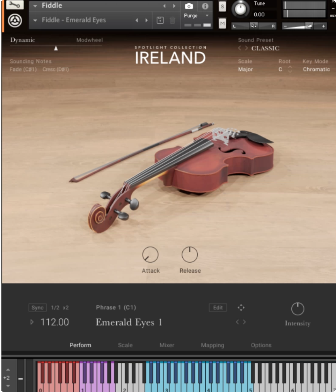Click the Fade (C#1) sounding note
336x392 pixels.
(x=23, y=69)
